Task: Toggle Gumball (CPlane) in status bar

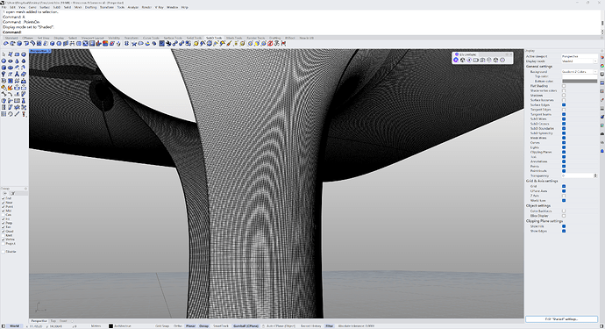Action: click(246, 325)
